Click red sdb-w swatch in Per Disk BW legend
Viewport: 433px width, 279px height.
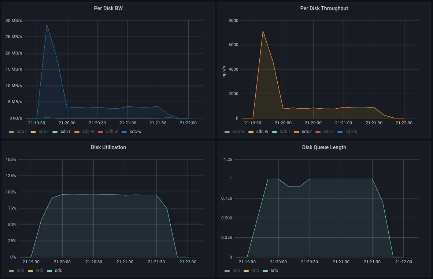pyautogui.click(x=100, y=132)
